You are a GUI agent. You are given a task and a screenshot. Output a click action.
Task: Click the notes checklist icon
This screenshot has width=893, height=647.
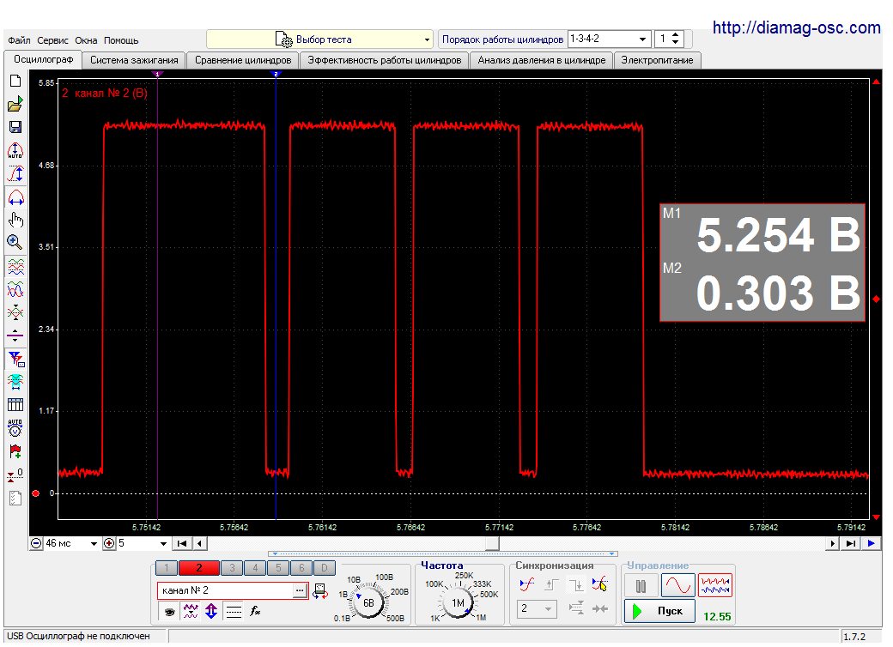click(x=15, y=499)
